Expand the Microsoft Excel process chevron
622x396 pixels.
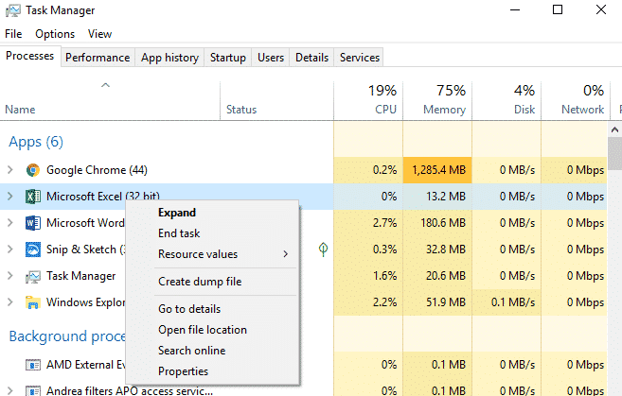click(x=10, y=197)
